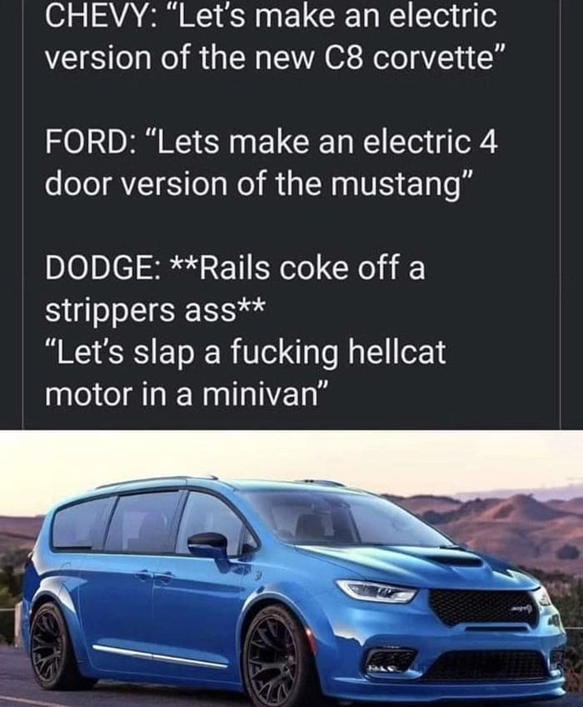This screenshot has width=583, height=707.
Task: Click the lower fog light on the bumper
Action: (x=390, y=663)
